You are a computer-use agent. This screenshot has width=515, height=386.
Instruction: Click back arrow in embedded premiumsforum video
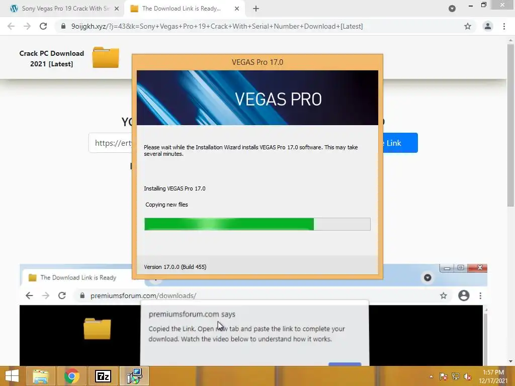point(29,296)
